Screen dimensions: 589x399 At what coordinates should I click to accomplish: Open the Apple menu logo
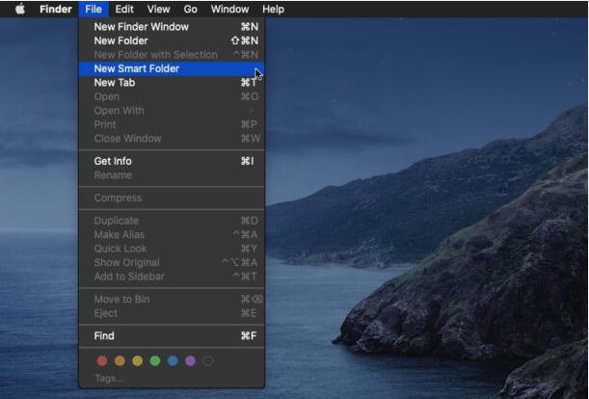pyautogui.click(x=19, y=9)
